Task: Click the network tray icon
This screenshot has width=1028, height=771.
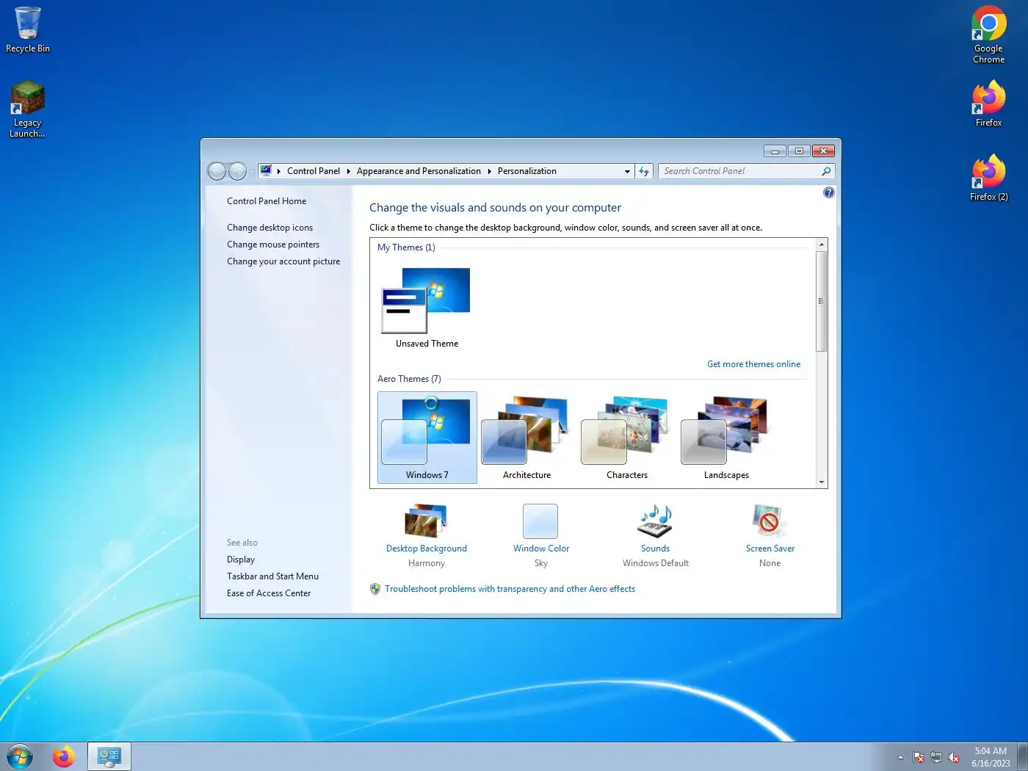Action: tap(936, 757)
